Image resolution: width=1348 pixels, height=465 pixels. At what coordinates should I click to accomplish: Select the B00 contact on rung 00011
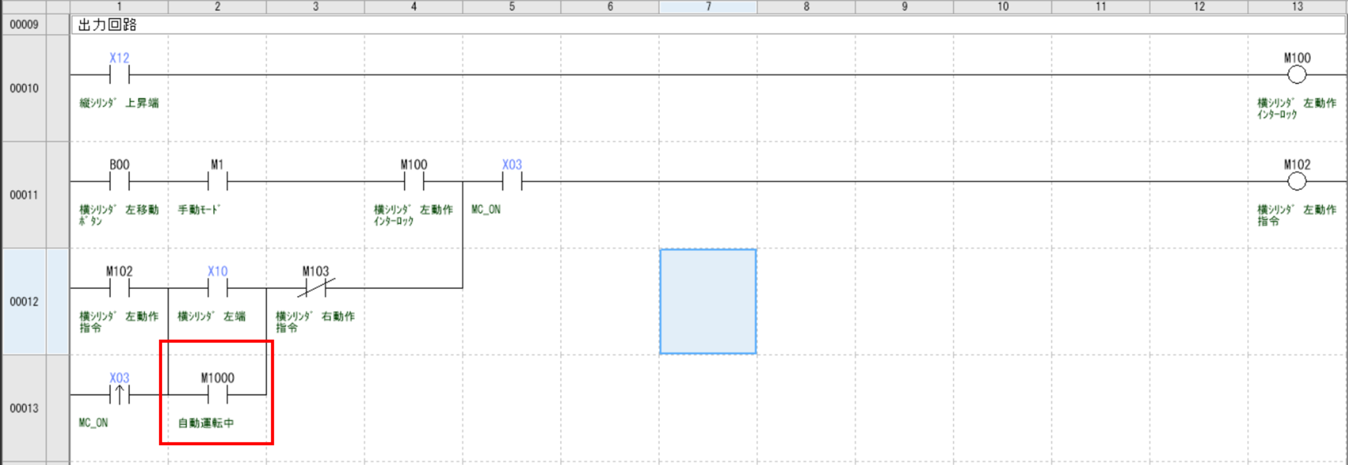coord(119,181)
